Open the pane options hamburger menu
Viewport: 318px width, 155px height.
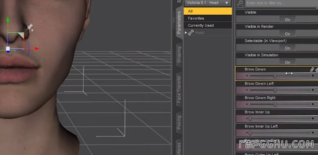(179, 1)
